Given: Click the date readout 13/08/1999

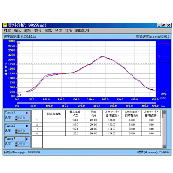Looking at the screenshot, I should coord(33,152).
